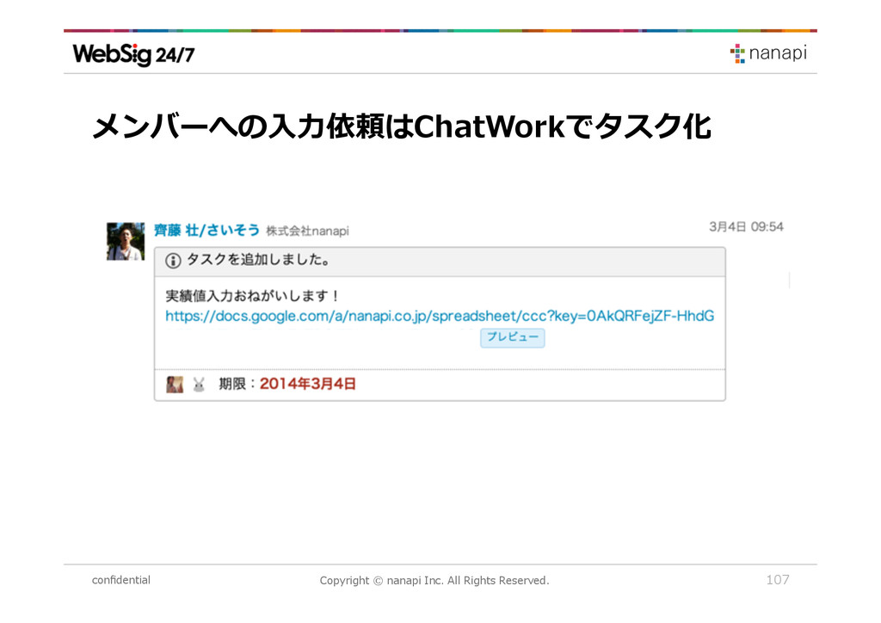Viewport: 881px width, 623px height.
Task: Select message text 実績値入力おねがいします！
Action: click(253, 295)
